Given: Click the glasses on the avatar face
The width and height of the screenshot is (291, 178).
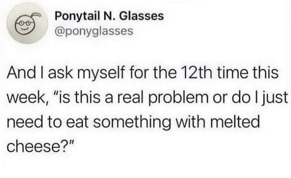Looking at the screenshot, I should pos(25,23).
